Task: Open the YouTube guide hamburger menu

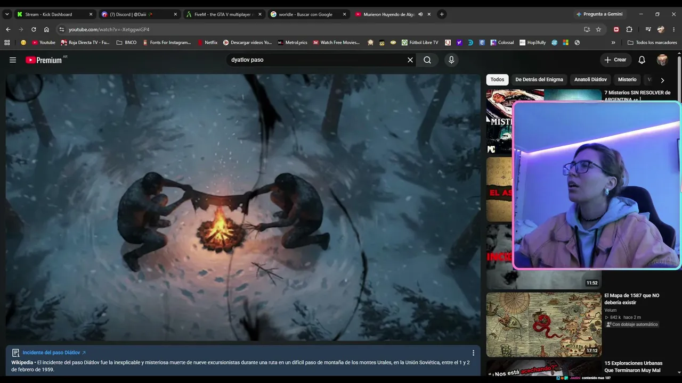Action: pyautogui.click(x=13, y=60)
